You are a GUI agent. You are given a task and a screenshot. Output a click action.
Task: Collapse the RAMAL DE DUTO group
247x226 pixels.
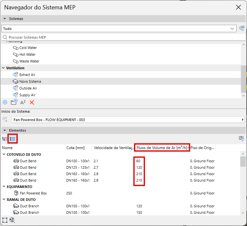[4, 200]
